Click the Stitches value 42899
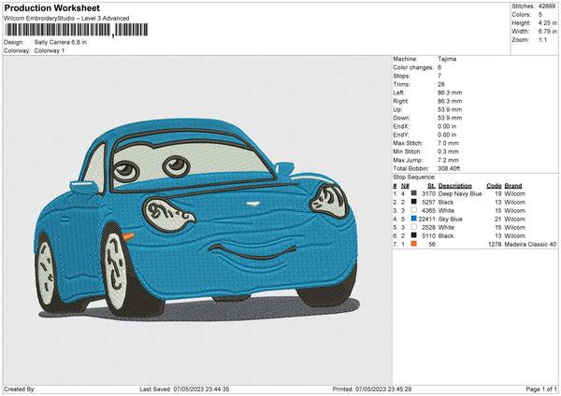This screenshot has width=561, height=396. point(547,7)
